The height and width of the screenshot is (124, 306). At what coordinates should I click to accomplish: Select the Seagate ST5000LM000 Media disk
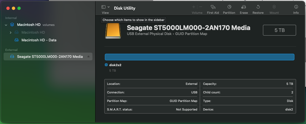tap(50, 56)
